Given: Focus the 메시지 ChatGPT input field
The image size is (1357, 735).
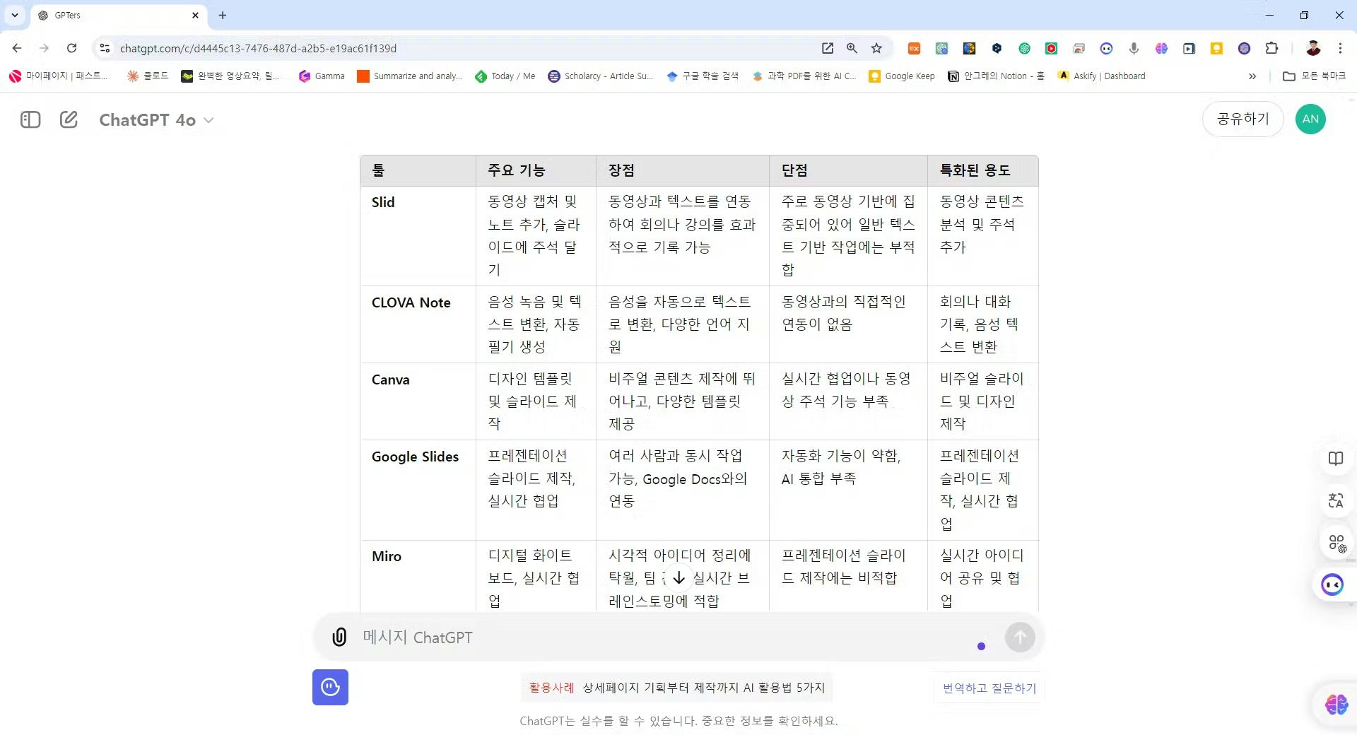Looking at the screenshot, I should click(664, 637).
